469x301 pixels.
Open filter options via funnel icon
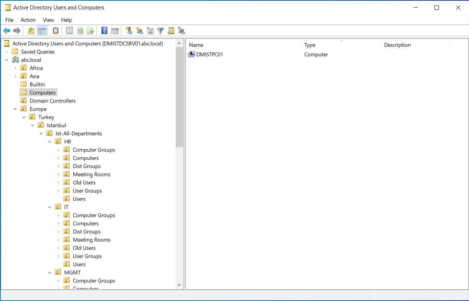160,31
